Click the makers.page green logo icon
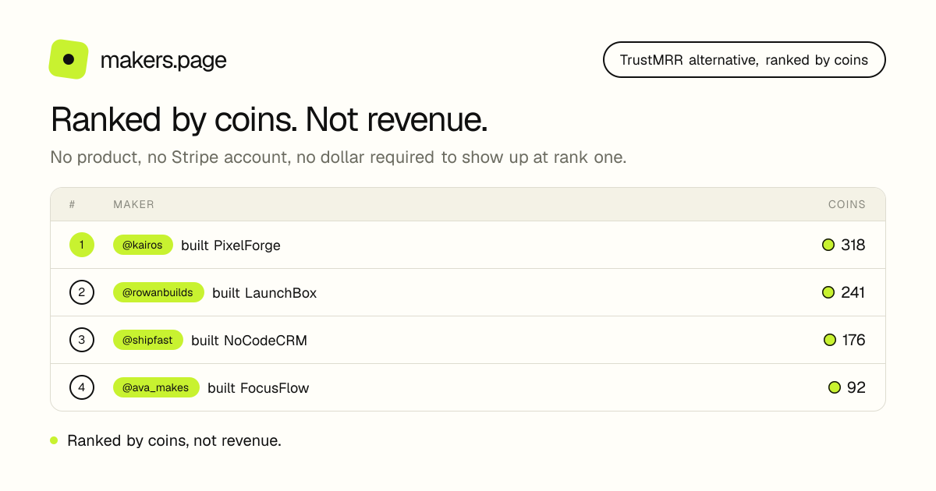Screen dimensions: 936x491 [69, 59]
